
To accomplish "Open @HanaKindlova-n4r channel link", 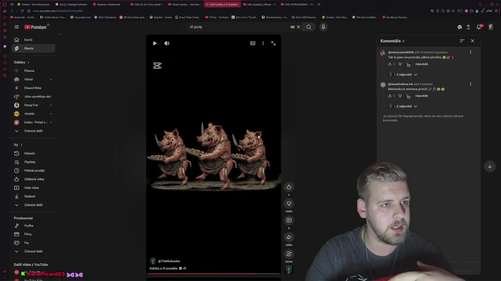I will pyautogui.click(x=400, y=84).
